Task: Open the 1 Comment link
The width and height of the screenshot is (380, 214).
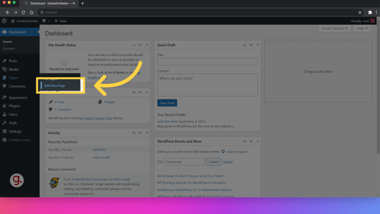Action: [63, 110]
